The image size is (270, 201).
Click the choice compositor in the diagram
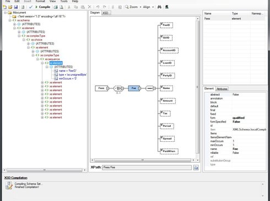117,88
